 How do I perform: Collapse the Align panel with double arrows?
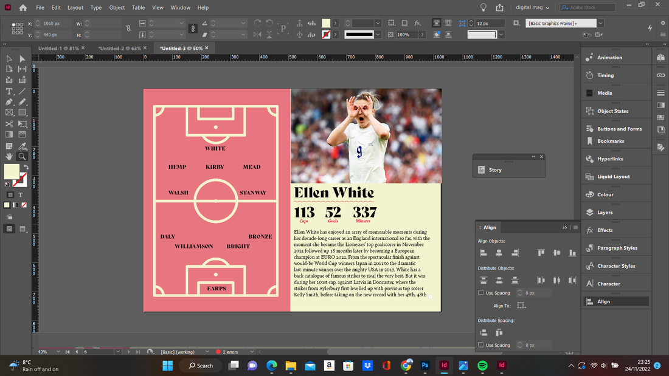point(564,228)
